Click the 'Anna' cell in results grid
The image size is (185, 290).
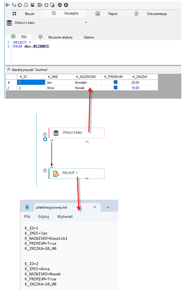pyautogui.click(x=59, y=88)
